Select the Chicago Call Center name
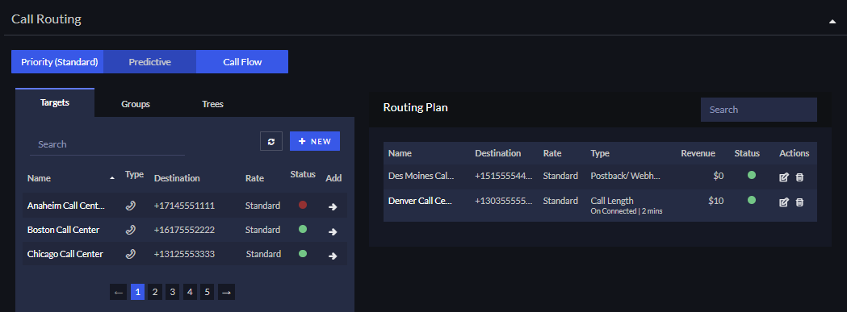The width and height of the screenshot is (847, 312). pos(65,254)
